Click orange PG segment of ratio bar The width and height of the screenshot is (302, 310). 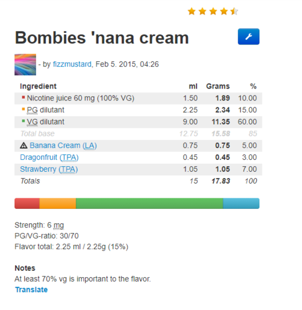58,203
